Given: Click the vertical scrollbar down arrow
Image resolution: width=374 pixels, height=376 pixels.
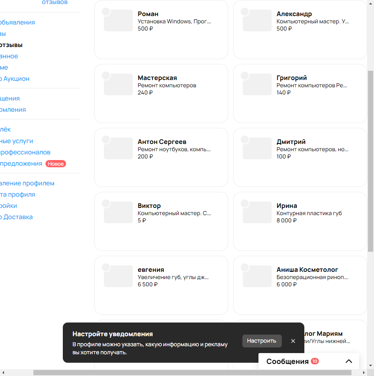Looking at the screenshot, I should pyautogui.click(x=371, y=366).
